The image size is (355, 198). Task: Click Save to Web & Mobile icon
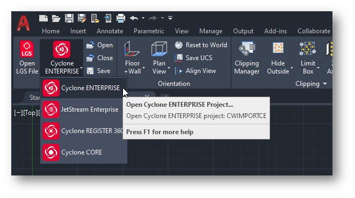[108, 18]
